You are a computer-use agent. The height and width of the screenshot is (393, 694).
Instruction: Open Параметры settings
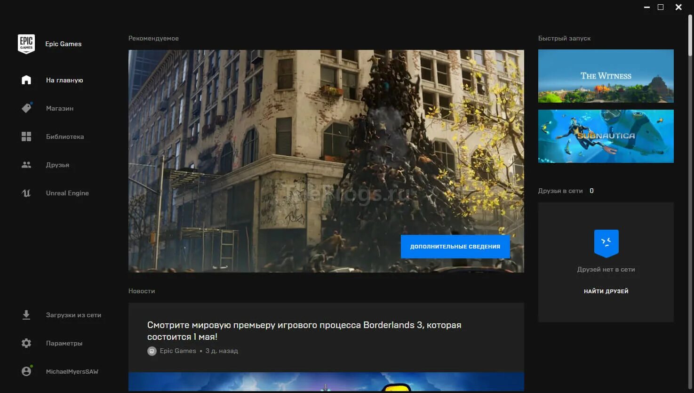[x=64, y=343]
